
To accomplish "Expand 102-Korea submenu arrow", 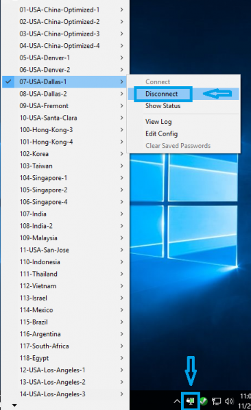I will pyautogui.click(x=122, y=154).
